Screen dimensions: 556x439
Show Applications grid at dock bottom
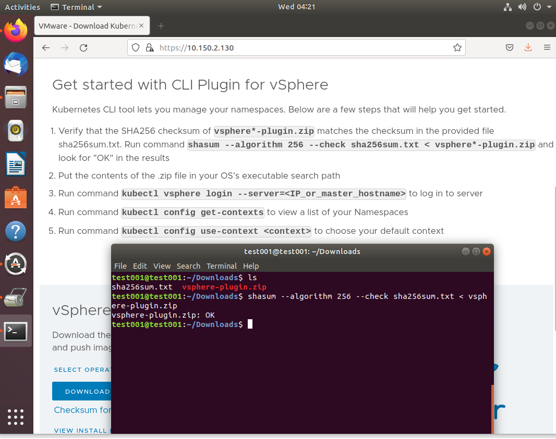click(x=16, y=417)
